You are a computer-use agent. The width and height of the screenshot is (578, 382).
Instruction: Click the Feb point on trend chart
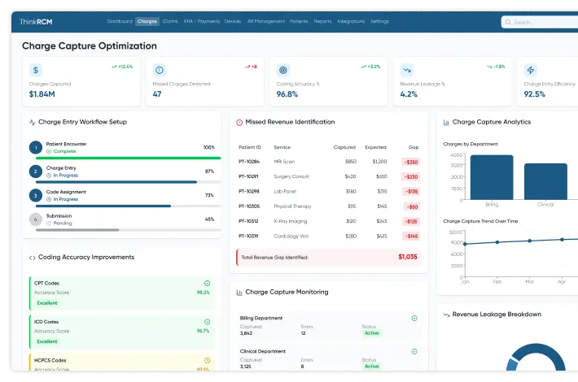(x=497, y=242)
